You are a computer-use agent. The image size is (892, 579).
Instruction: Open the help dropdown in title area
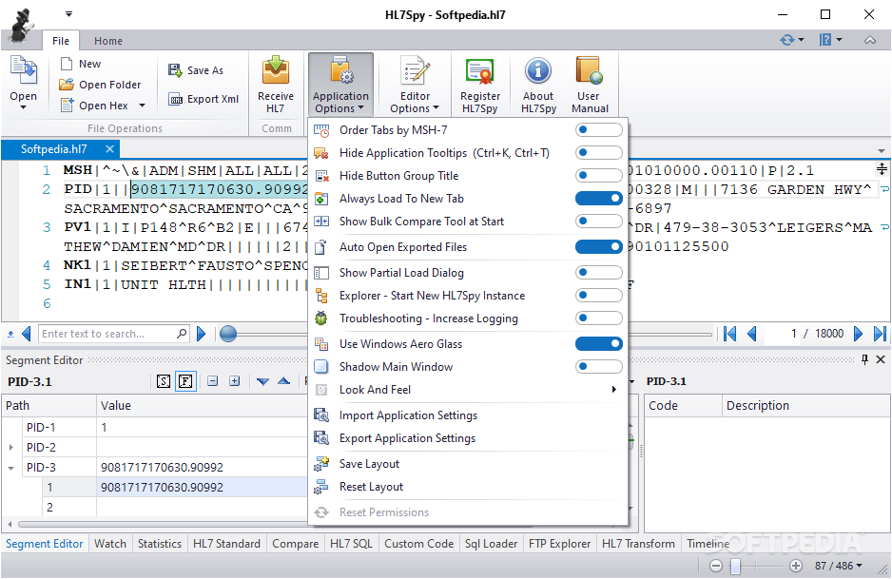839,40
